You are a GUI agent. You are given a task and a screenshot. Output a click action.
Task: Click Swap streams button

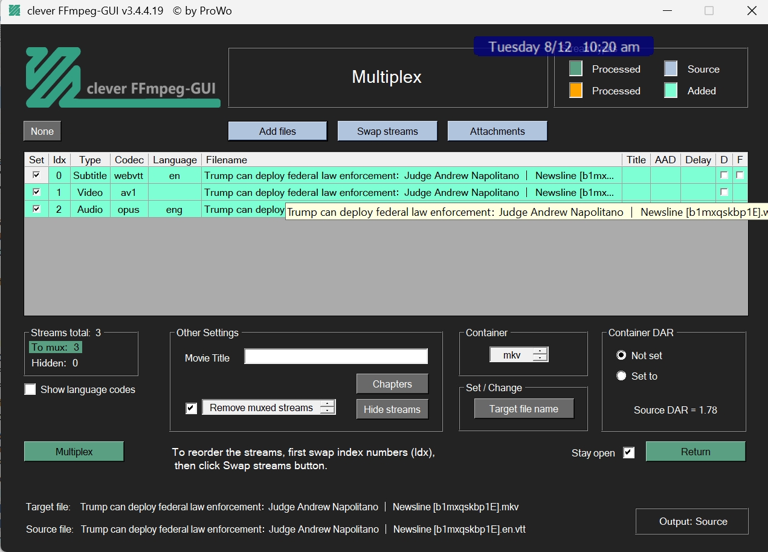tap(387, 131)
